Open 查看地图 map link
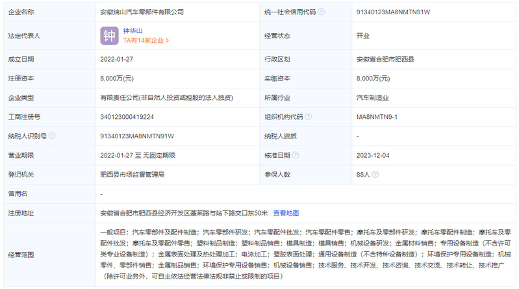 tap(286, 213)
